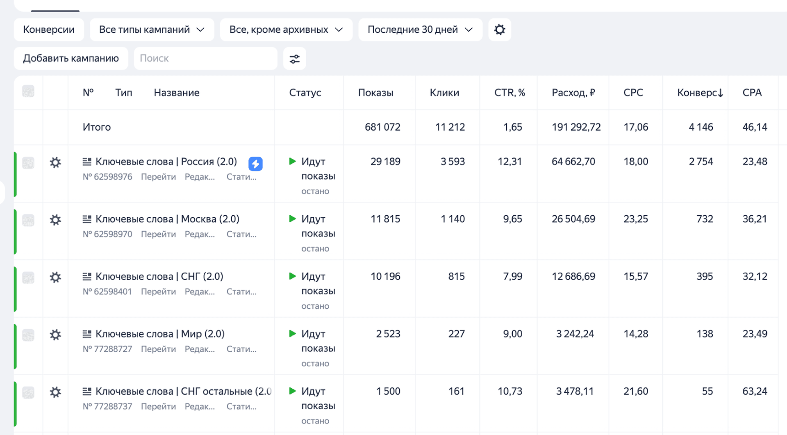Click the list type icon of СНГ (2.0) campaign
The width and height of the screenshot is (787, 435).
pyautogui.click(x=87, y=277)
